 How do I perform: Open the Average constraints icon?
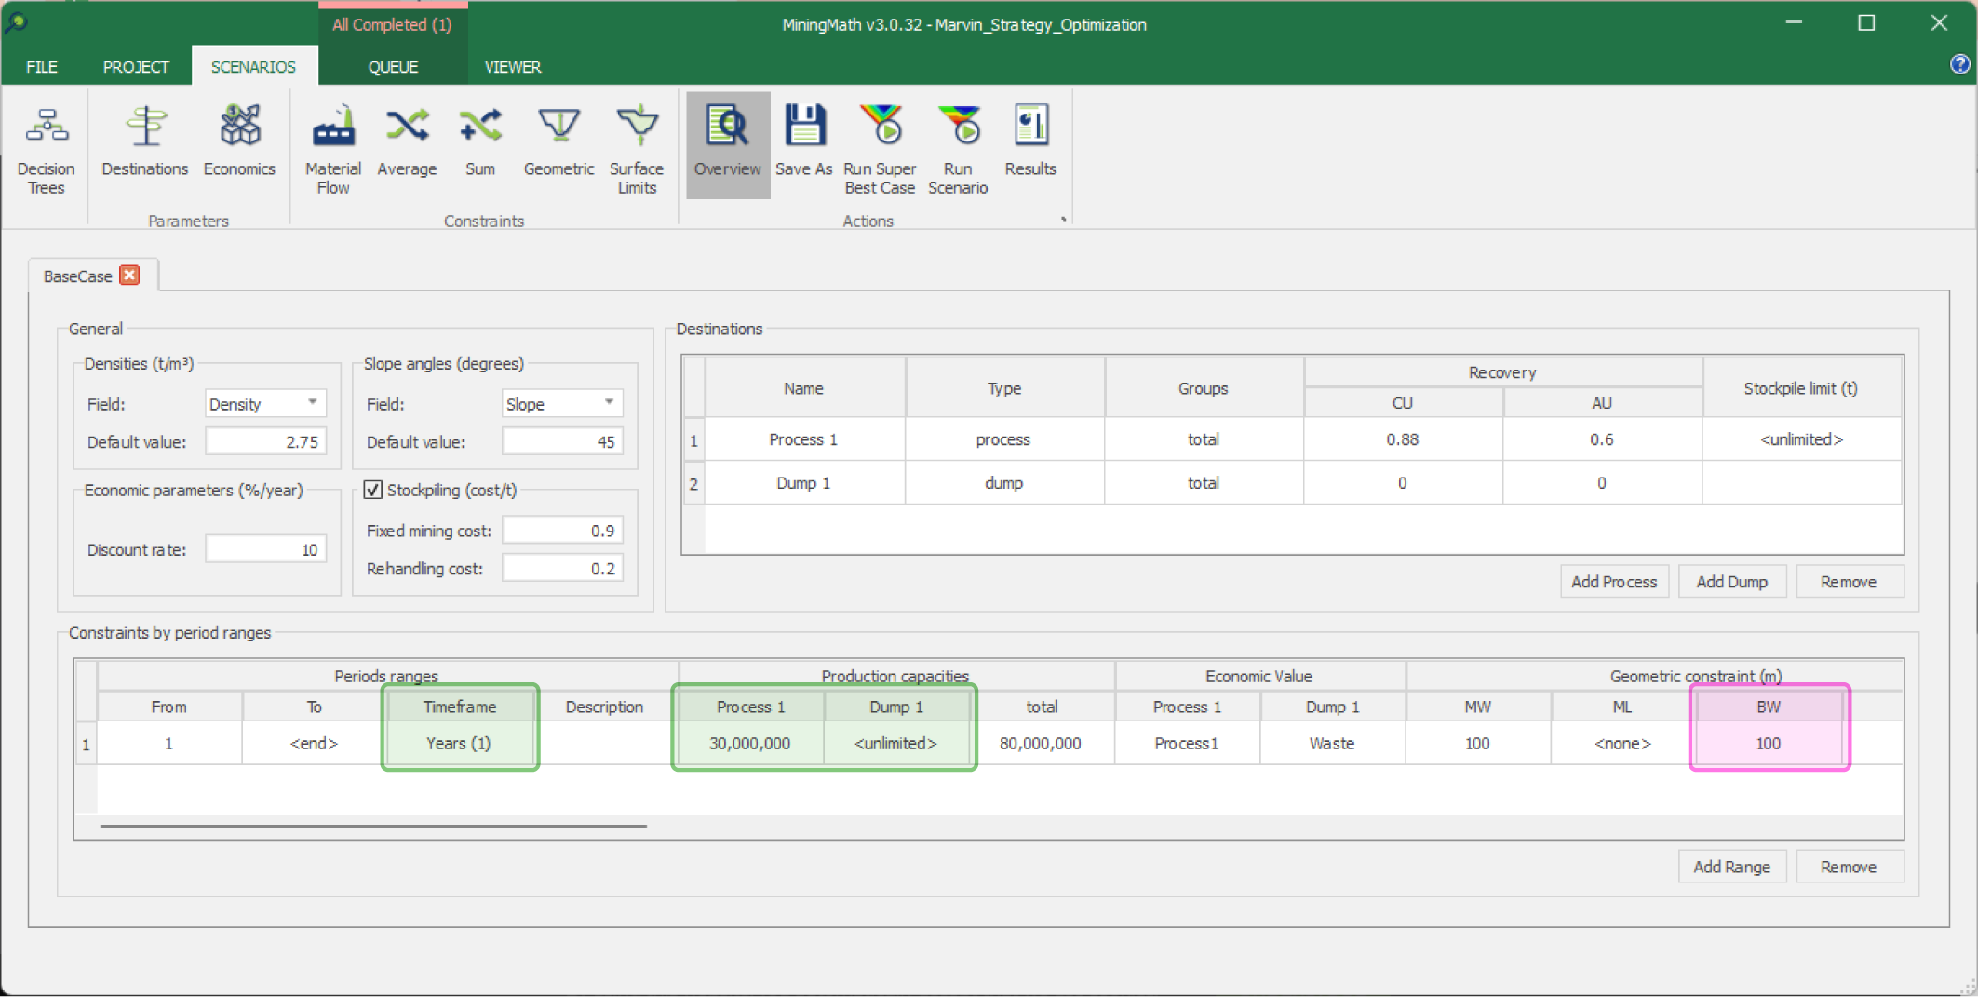[407, 141]
